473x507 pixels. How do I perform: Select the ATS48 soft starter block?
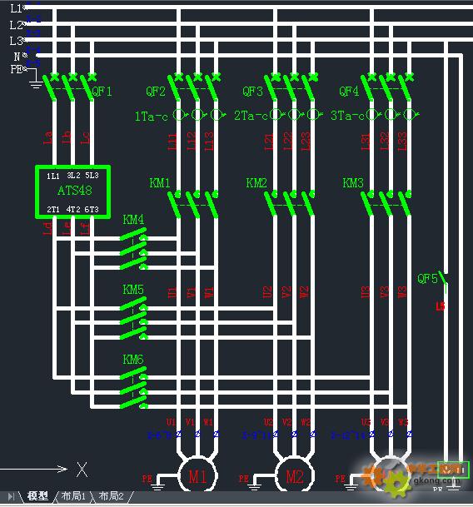(72, 191)
